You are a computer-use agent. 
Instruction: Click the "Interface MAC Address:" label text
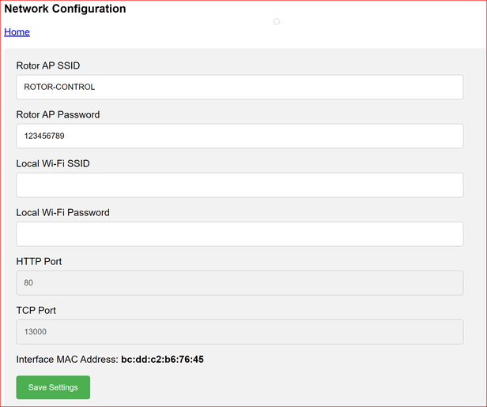pyautogui.click(x=67, y=359)
